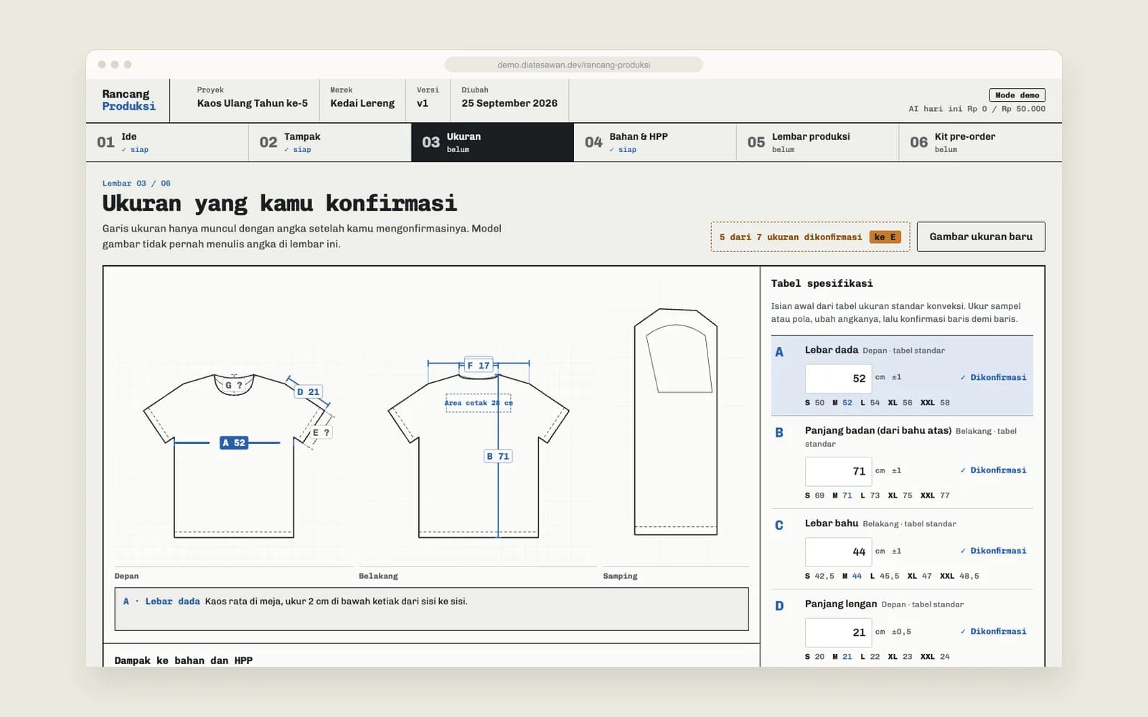Select the G ? neckline marker
The height and width of the screenshot is (717, 1148).
[x=234, y=385]
